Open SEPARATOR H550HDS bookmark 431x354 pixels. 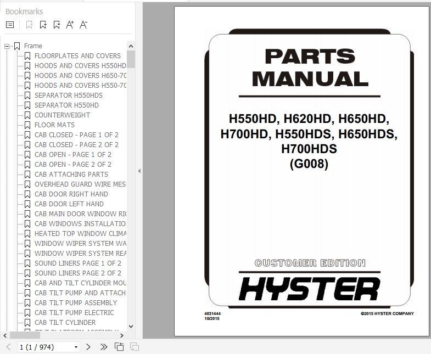coord(69,95)
